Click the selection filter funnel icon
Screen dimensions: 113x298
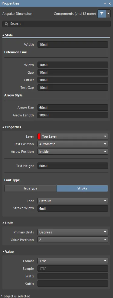[x=102, y=14]
